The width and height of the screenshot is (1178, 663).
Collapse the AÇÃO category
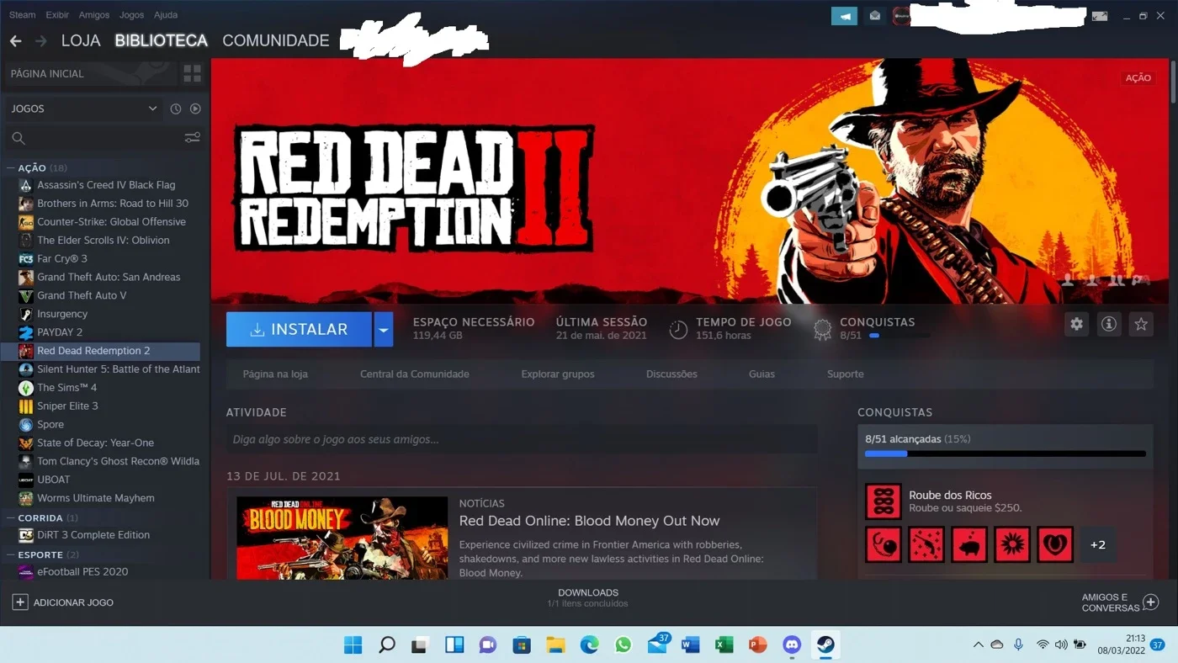(11, 168)
